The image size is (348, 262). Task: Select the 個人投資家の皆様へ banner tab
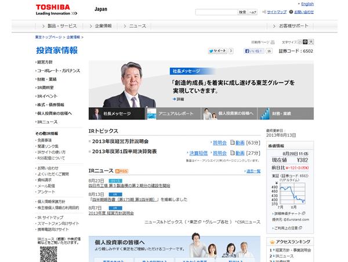pyautogui.click(x=230, y=114)
